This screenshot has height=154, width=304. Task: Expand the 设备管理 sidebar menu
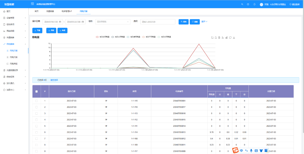[x=14, y=18]
